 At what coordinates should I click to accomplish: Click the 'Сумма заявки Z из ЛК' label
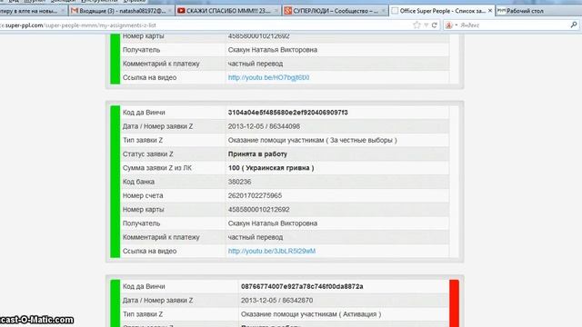coord(157,168)
